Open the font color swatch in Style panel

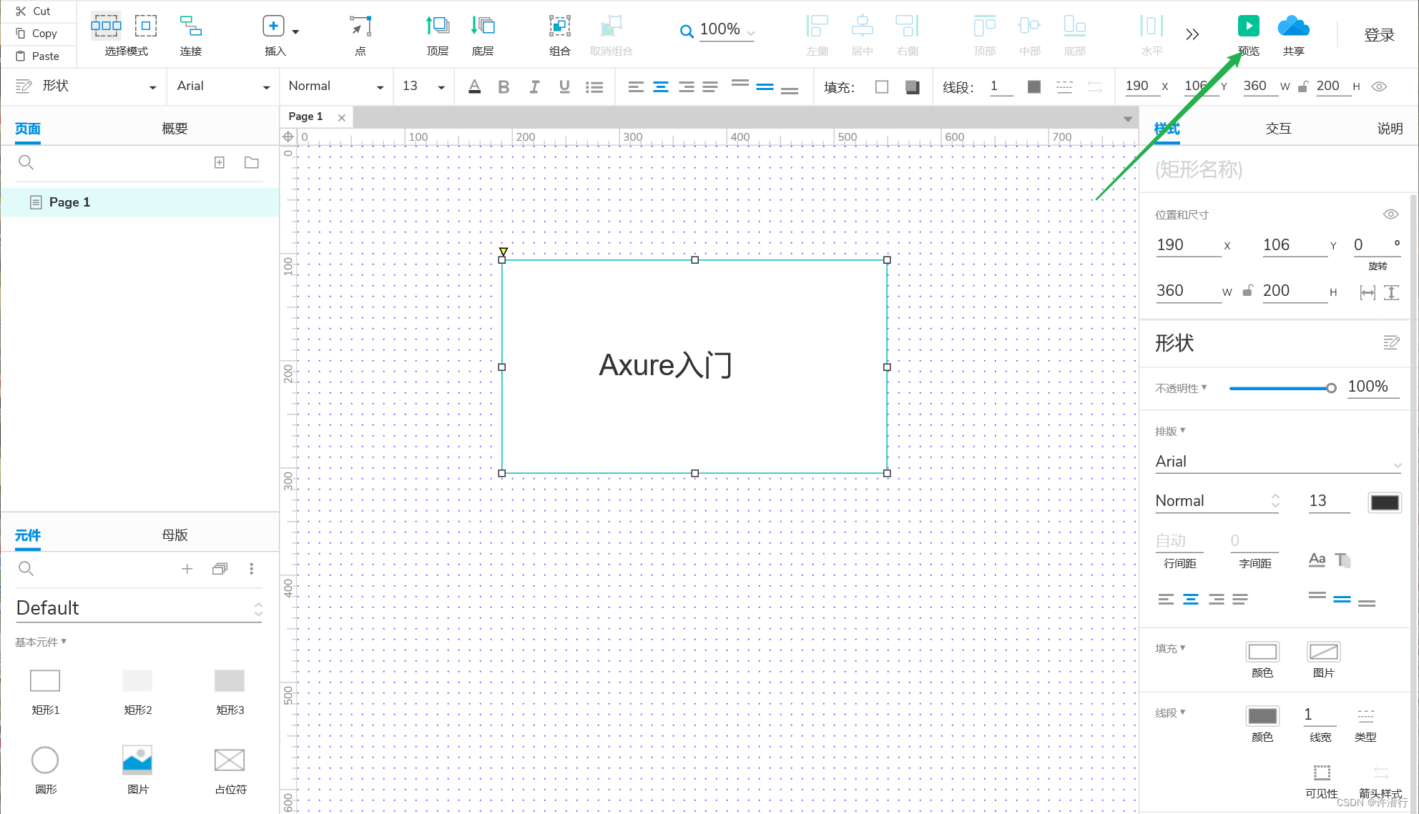1385,502
